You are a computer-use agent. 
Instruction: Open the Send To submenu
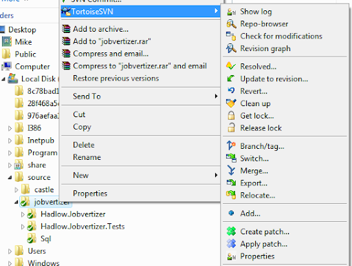[x=141, y=96]
